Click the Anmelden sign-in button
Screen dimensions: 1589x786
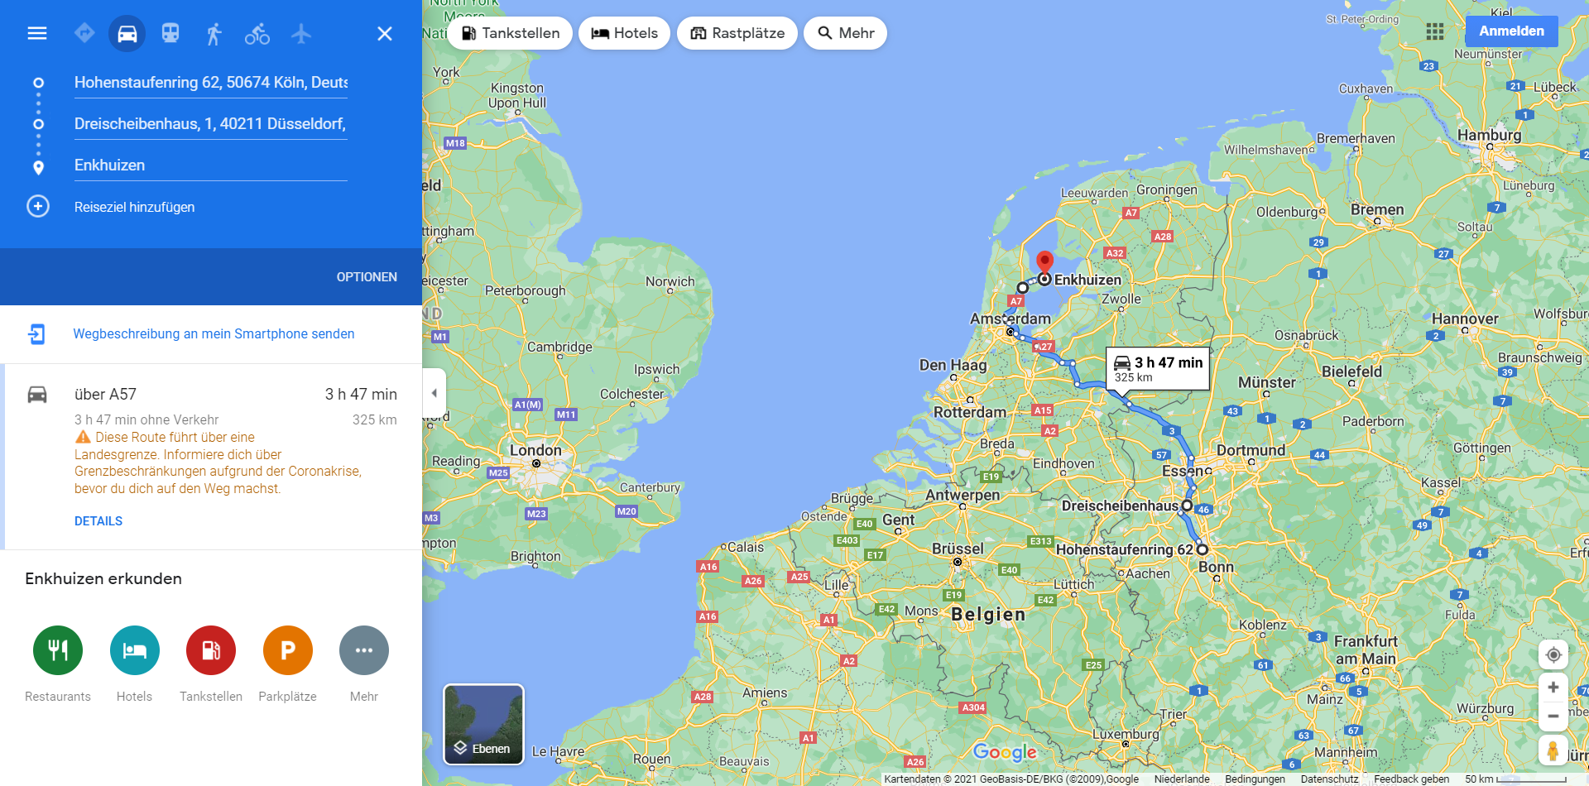[1512, 31]
